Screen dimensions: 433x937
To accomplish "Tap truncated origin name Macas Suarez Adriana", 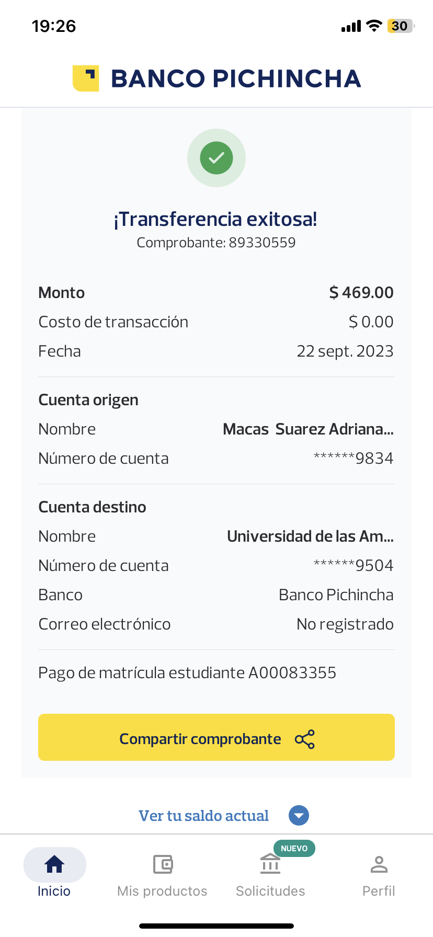I will click(308, 429).
